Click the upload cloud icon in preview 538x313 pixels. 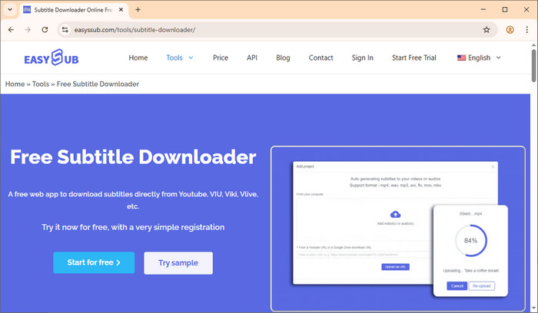[x=395, y=214]
